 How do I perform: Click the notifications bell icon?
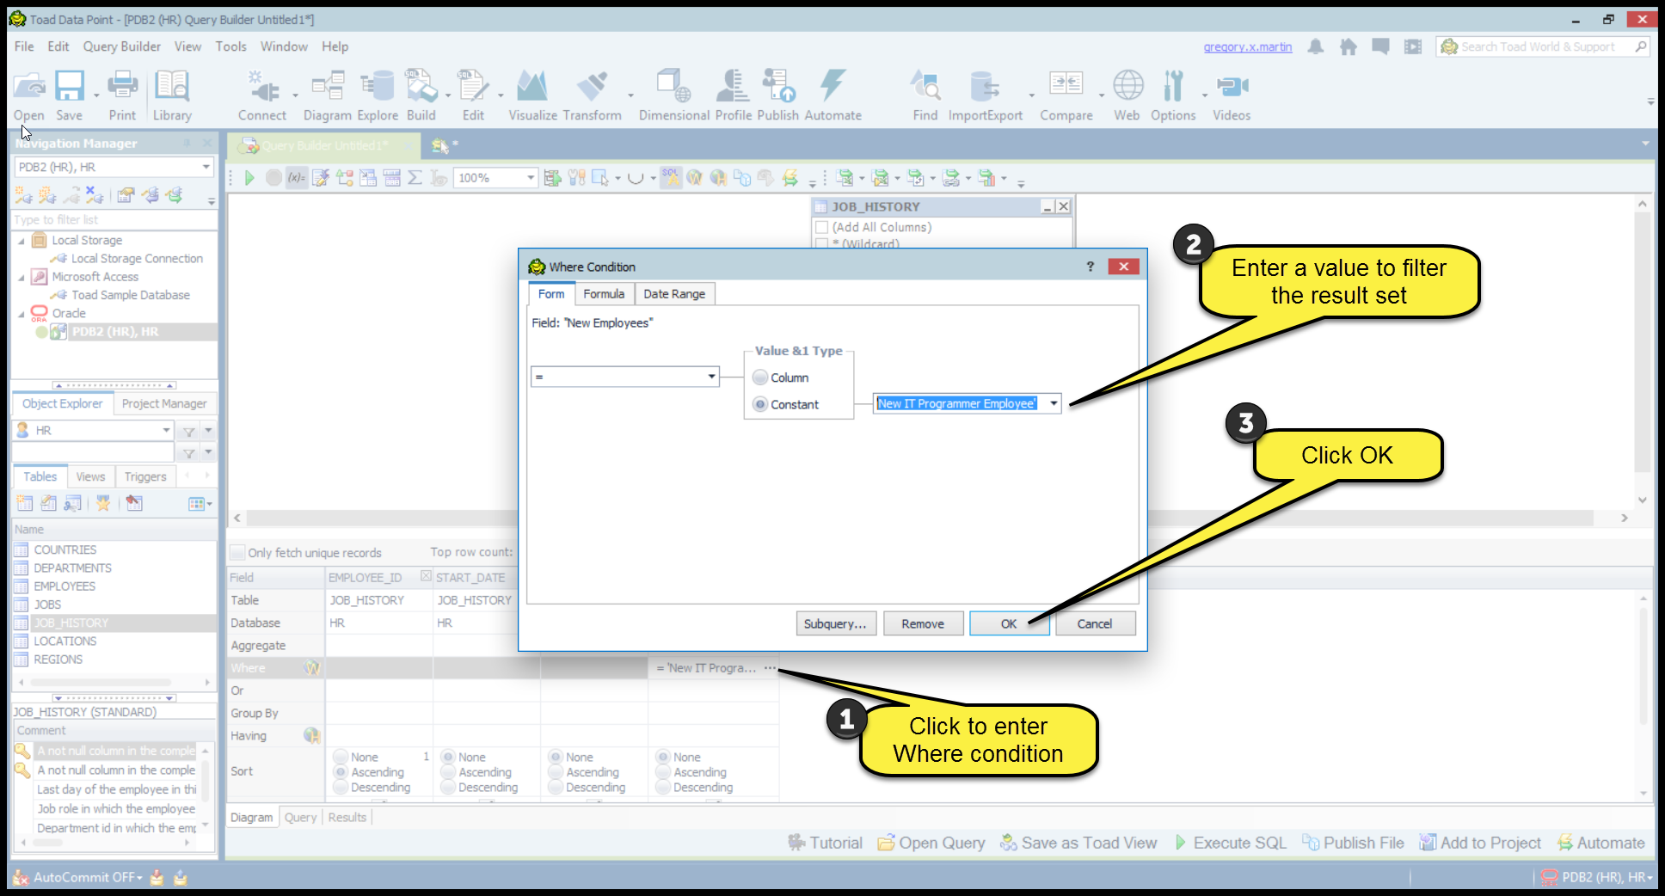(x=1316, y=46)
